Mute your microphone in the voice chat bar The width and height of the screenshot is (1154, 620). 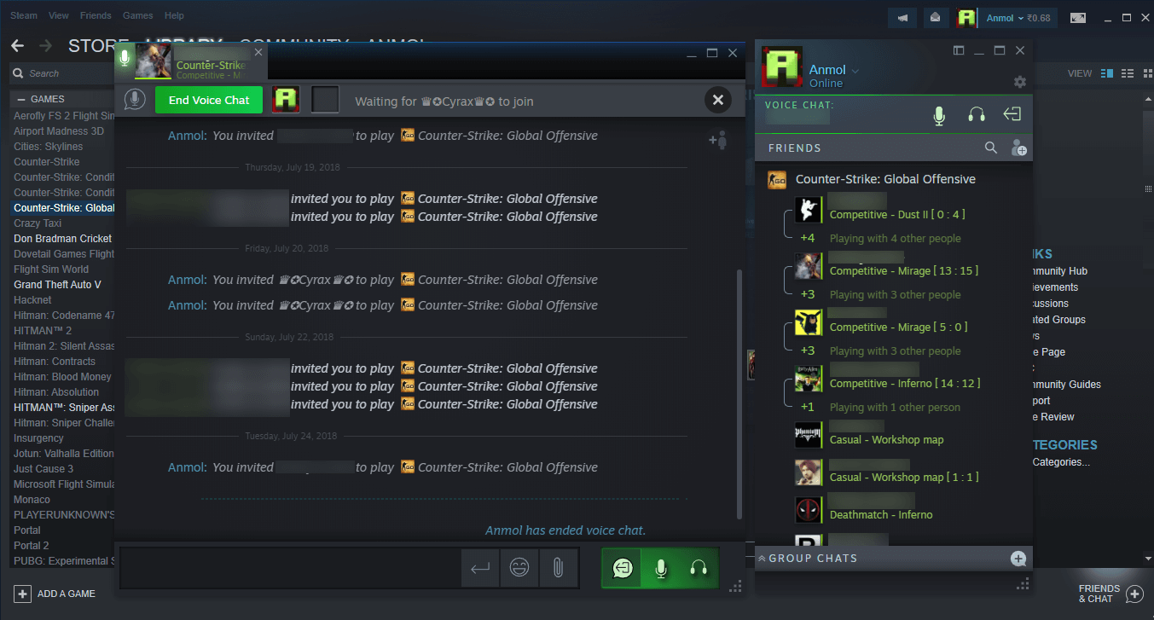click(x=938, y=113)
